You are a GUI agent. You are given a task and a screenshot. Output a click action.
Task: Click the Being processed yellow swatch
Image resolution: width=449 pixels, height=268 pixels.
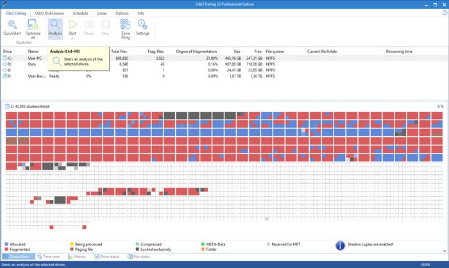[72, 244]
